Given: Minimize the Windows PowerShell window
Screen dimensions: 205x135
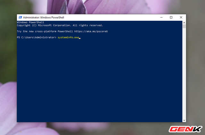Looking at the screenshot, I should 161,17.
